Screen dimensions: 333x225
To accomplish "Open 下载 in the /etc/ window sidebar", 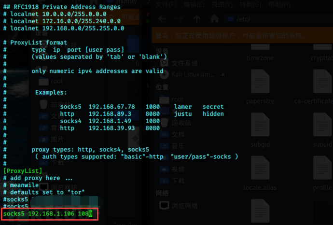I will tap(172, 181).
